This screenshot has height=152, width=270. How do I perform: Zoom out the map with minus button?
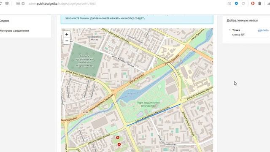click(67, 41)
